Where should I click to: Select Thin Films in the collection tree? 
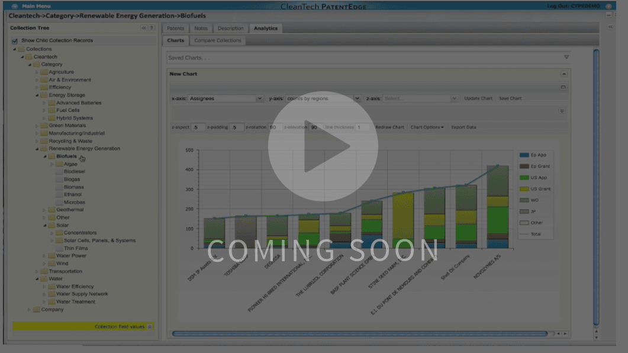(x=76, y=248)
